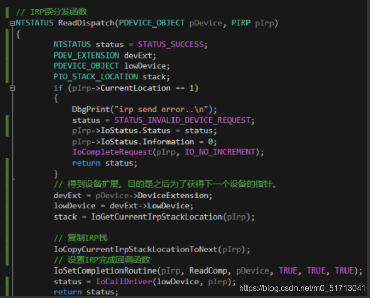The height and width of the screenshot is (298, 370).
Task: Click the "irp send error..\n" string
Action: (161, 110)
